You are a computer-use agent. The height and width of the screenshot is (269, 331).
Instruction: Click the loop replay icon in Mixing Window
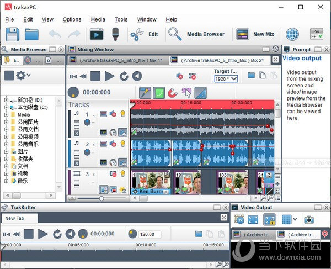coord(124,76)
